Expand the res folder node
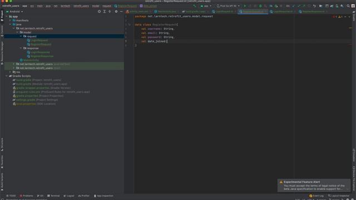Image resolution: width=356 pixels, height=200 pixels. click(x=10, y=72)
